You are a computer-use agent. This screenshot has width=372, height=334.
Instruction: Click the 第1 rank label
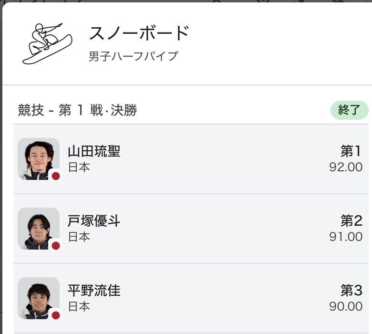[x=351, y=151]
